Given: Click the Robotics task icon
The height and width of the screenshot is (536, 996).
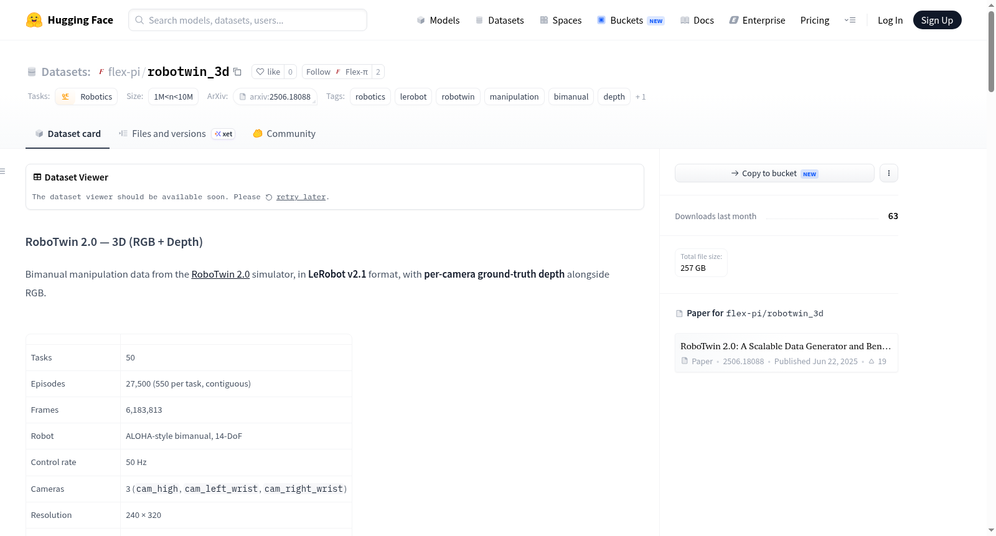Looking at the screenshot, I should pos(65,96).
